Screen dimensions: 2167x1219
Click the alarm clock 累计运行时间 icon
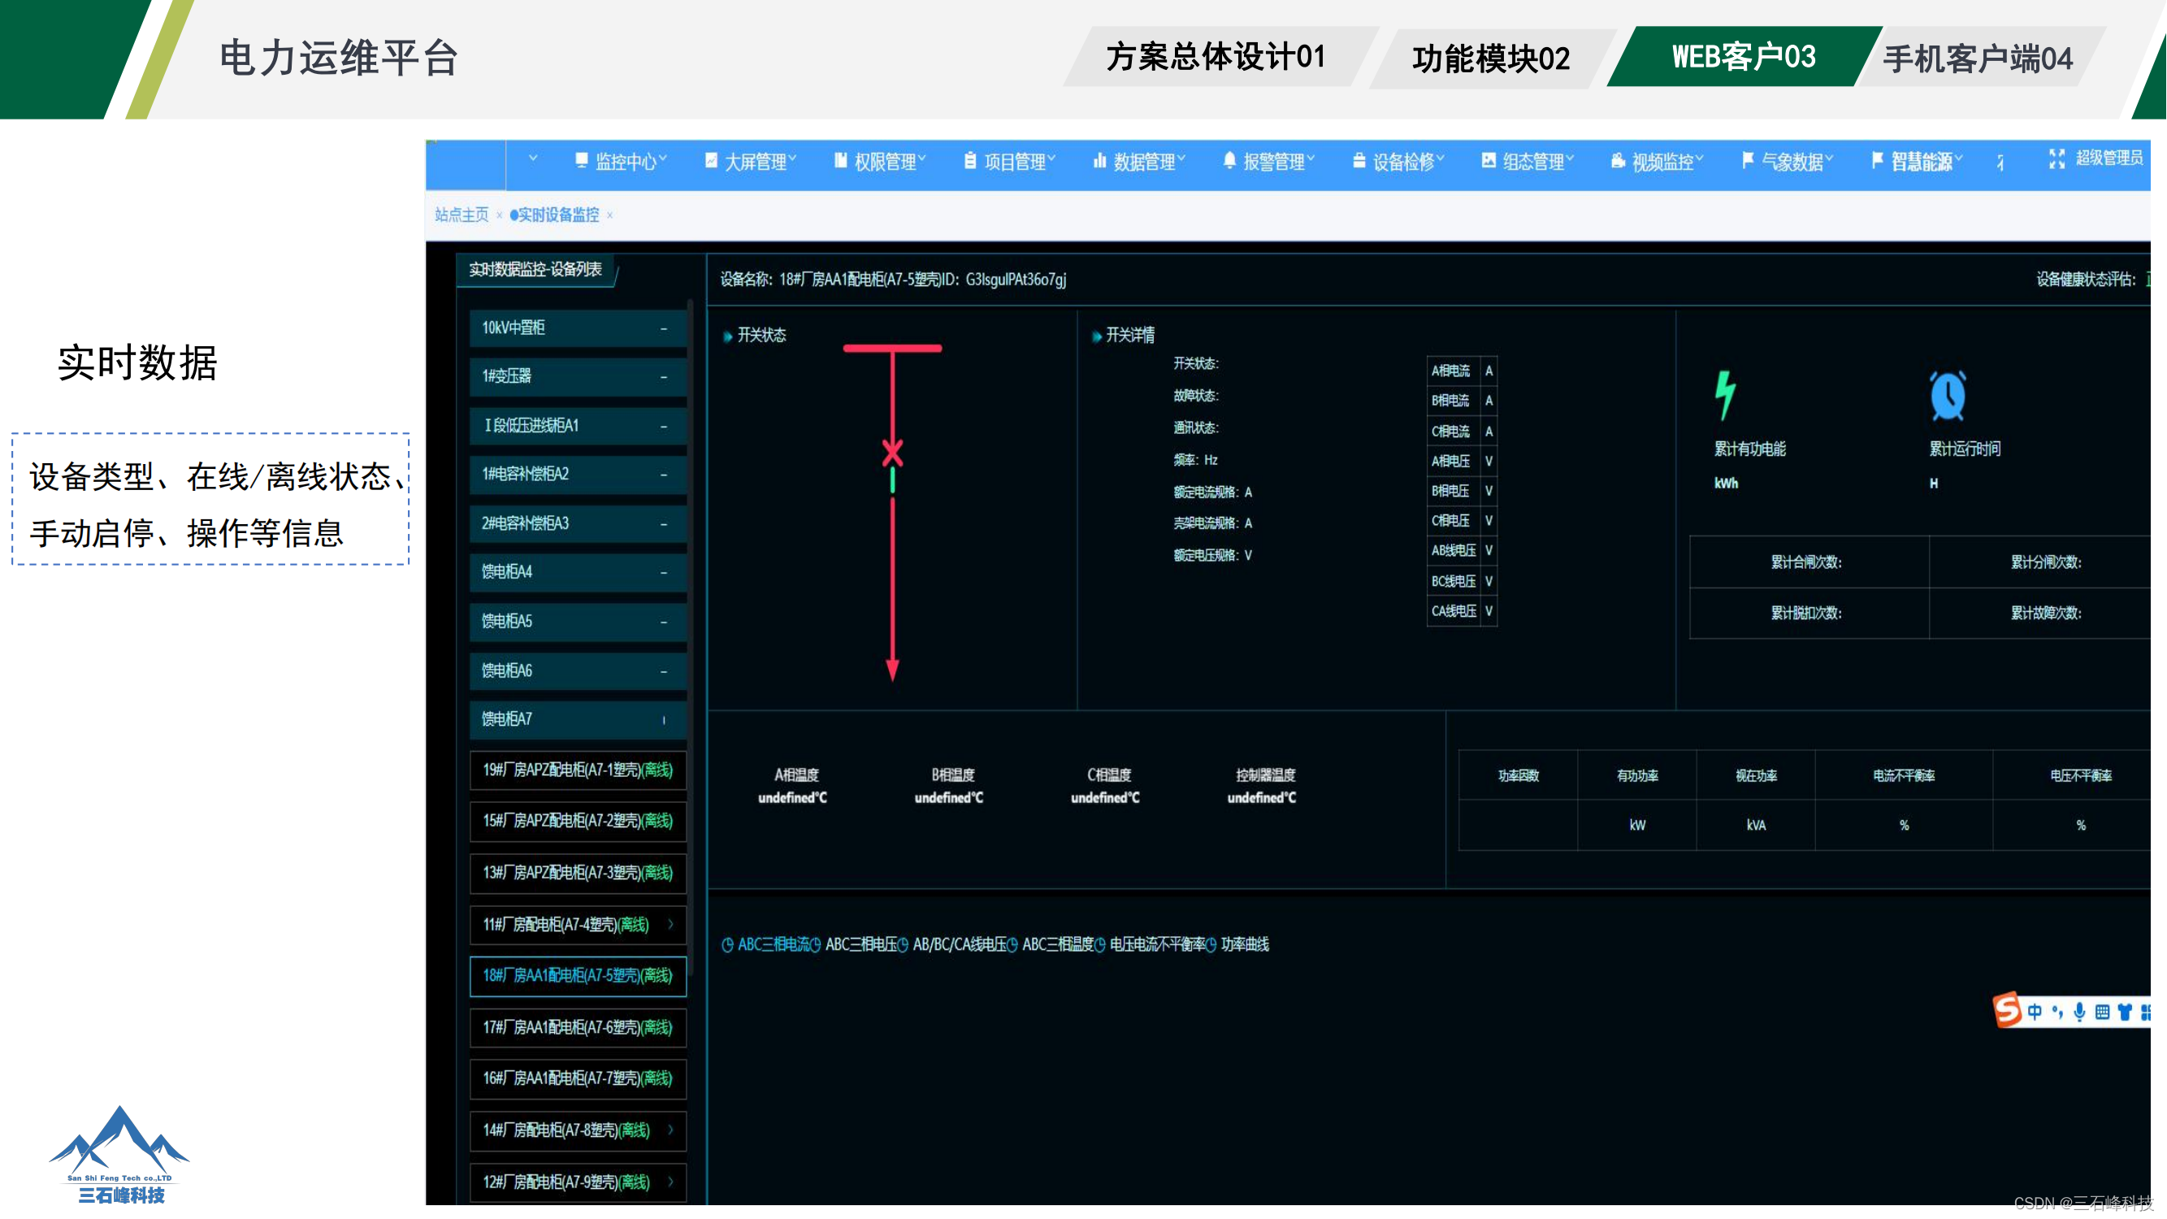pyautogui.click(x=1947, y=396)
